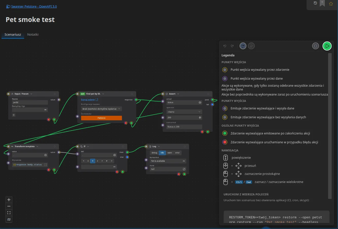Click the disabled locked-play button
This screenshot has width=338, height=229.
[x=251, y=46]
